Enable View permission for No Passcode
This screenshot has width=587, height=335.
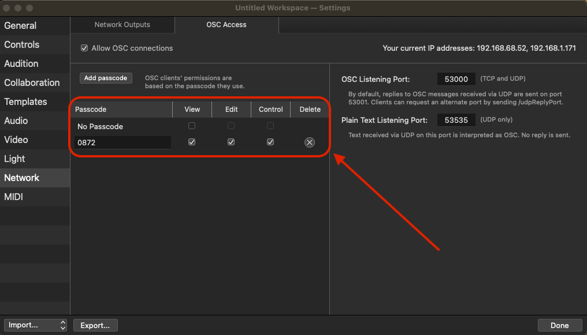192,126
